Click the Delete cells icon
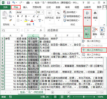Screen dimensions: 107x99 tap(95, 30)
